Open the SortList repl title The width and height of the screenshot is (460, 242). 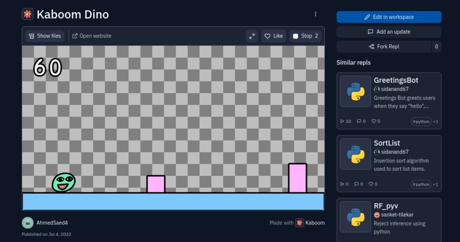pyautogui.click(x=386, y=143)
